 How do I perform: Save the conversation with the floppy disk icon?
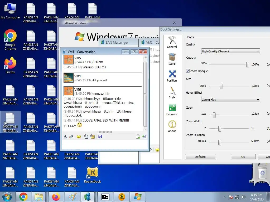tap(100, 137)
